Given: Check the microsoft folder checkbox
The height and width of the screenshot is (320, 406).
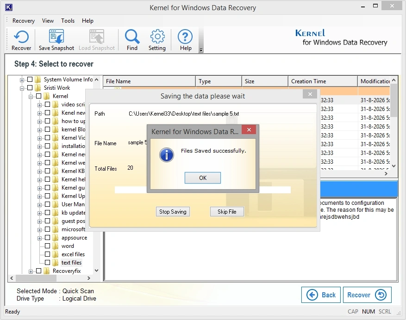Looking at the screenshot, I should click(x=47, y=229).
